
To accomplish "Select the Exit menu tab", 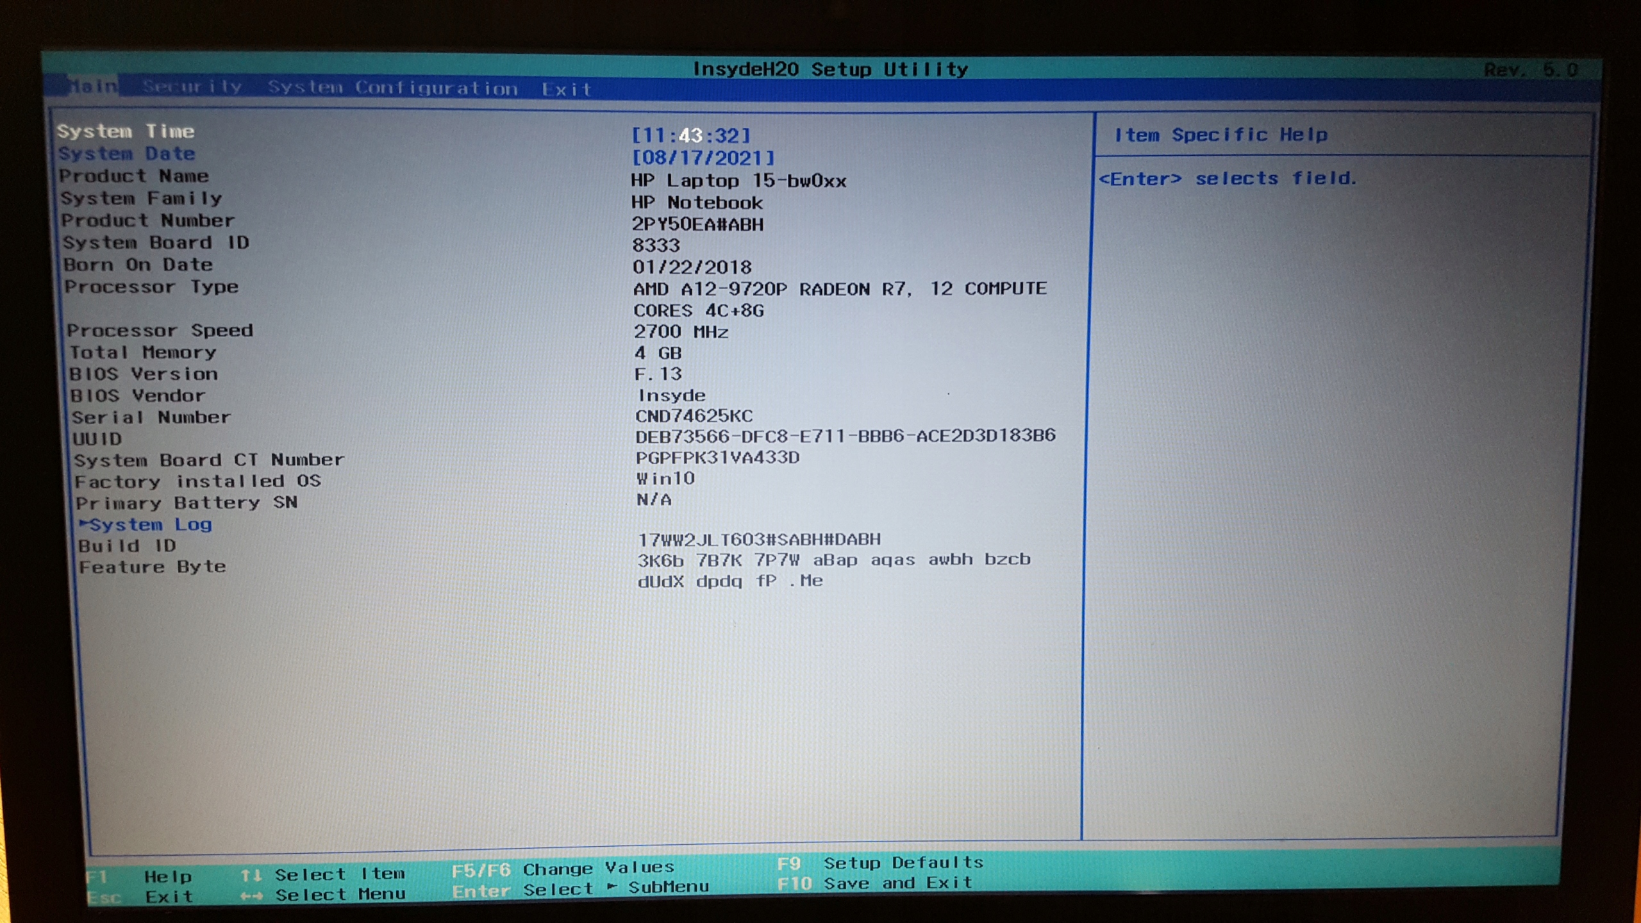I will (x=566, y=89).
